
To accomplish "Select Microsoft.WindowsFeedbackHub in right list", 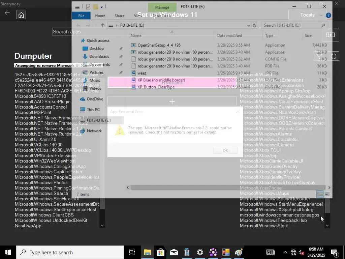I will 273,221.
